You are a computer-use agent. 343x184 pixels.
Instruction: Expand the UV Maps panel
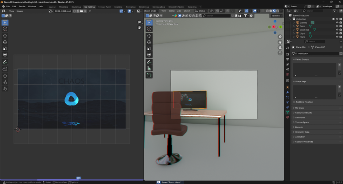(300, 108)
